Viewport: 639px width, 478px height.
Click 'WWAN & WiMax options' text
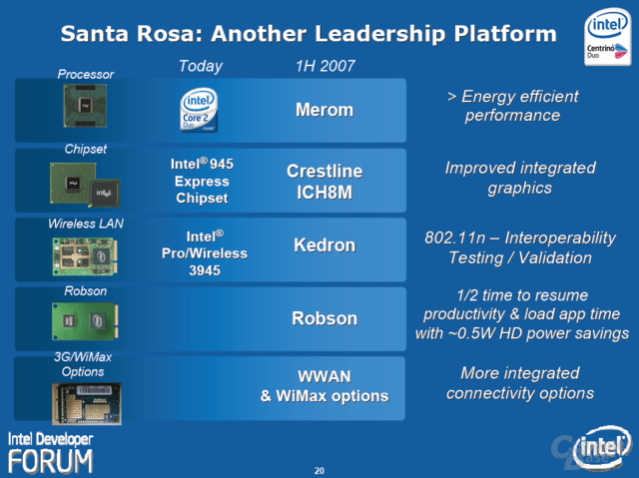click(x=324, y=386)
